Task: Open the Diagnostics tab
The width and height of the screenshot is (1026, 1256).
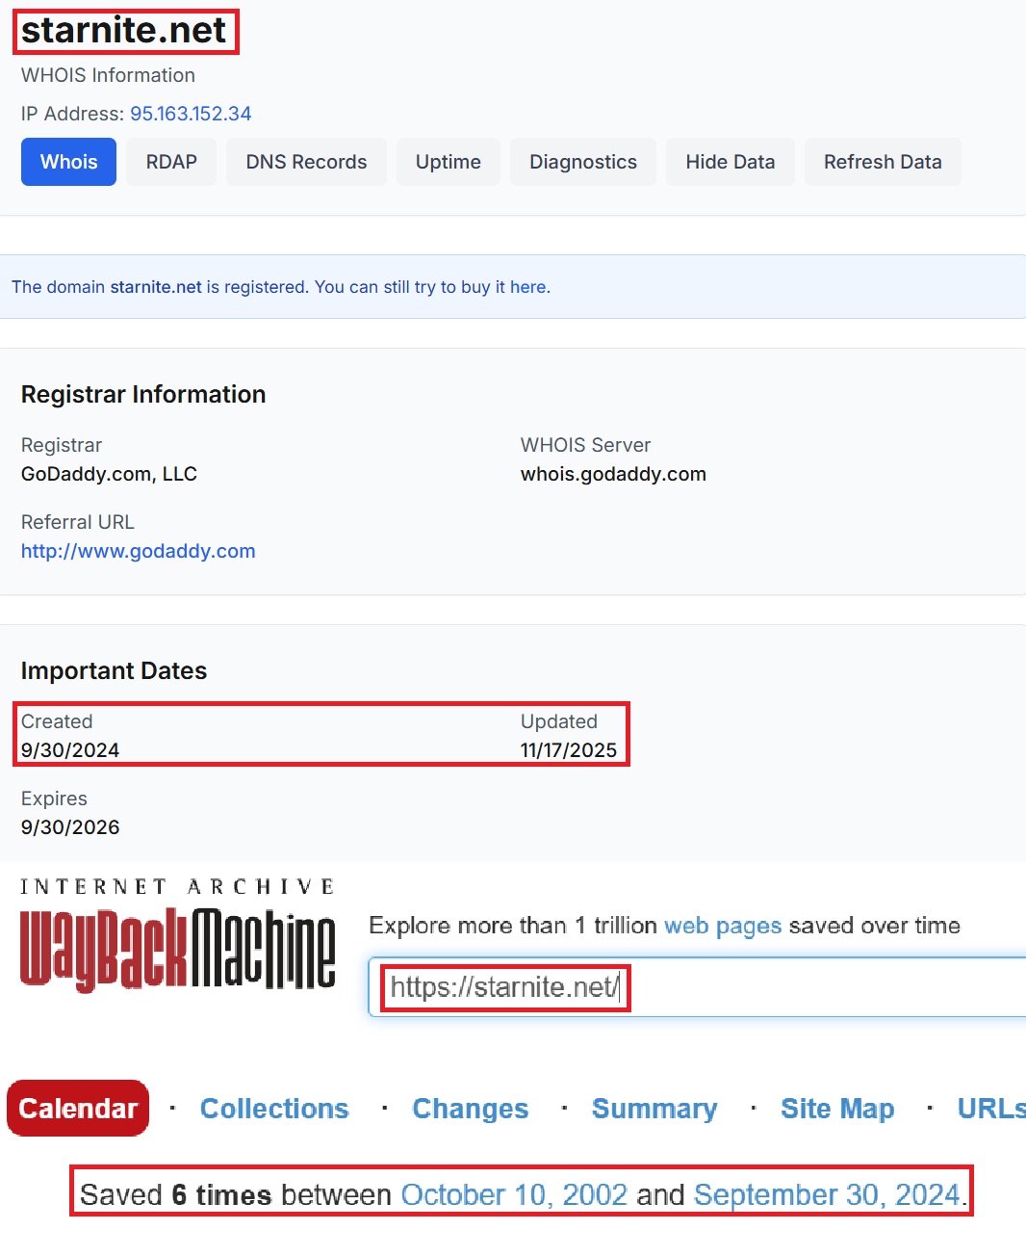Action: click(x=582, y=162)
